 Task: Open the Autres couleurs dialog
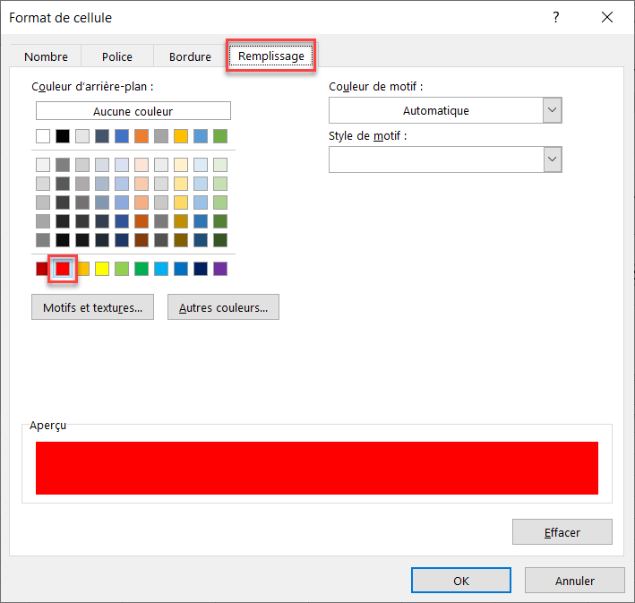pos(224,307)
